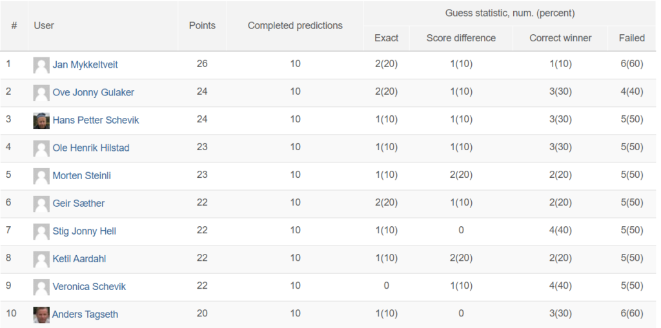Select the Anders Tagseth name link
The height and width of the screenshot is (328, 661).
[85, 314]
